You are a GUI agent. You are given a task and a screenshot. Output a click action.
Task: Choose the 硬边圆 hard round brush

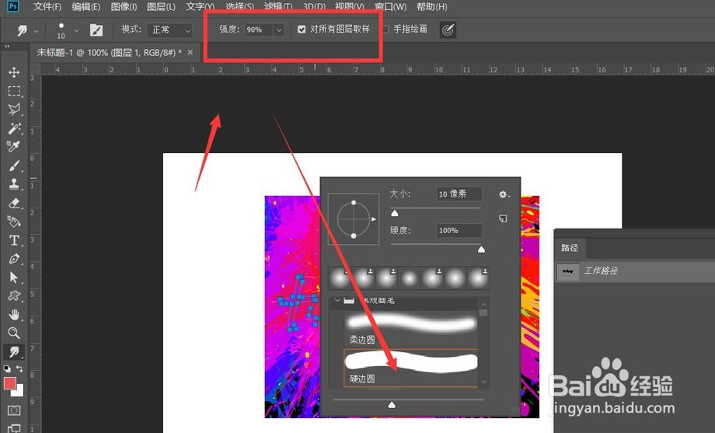pyautogui.click(x=410, y=368)
